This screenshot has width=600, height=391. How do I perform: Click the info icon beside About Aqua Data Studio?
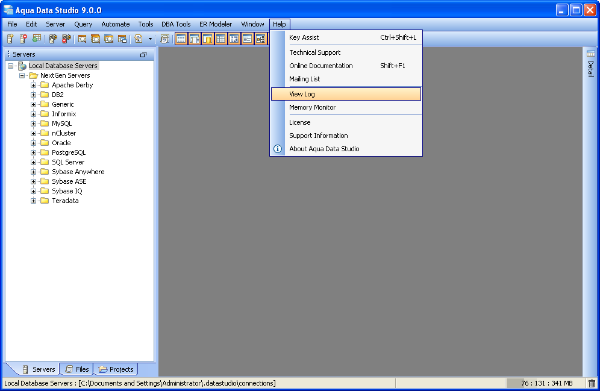click(x=278, y=149)
